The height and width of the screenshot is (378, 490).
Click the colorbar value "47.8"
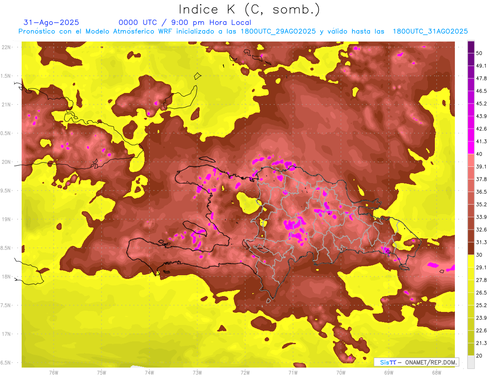[x=482, y=78]
